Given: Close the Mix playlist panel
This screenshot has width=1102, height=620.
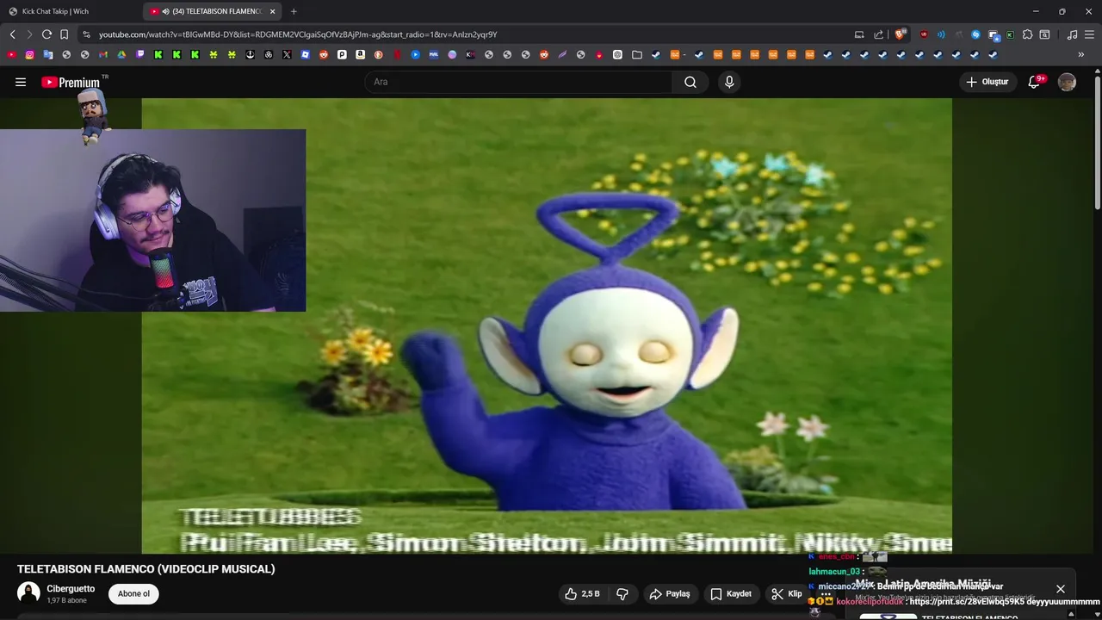Looking at the screenshot, I should pyautogui.click(x=1061, y=590).
